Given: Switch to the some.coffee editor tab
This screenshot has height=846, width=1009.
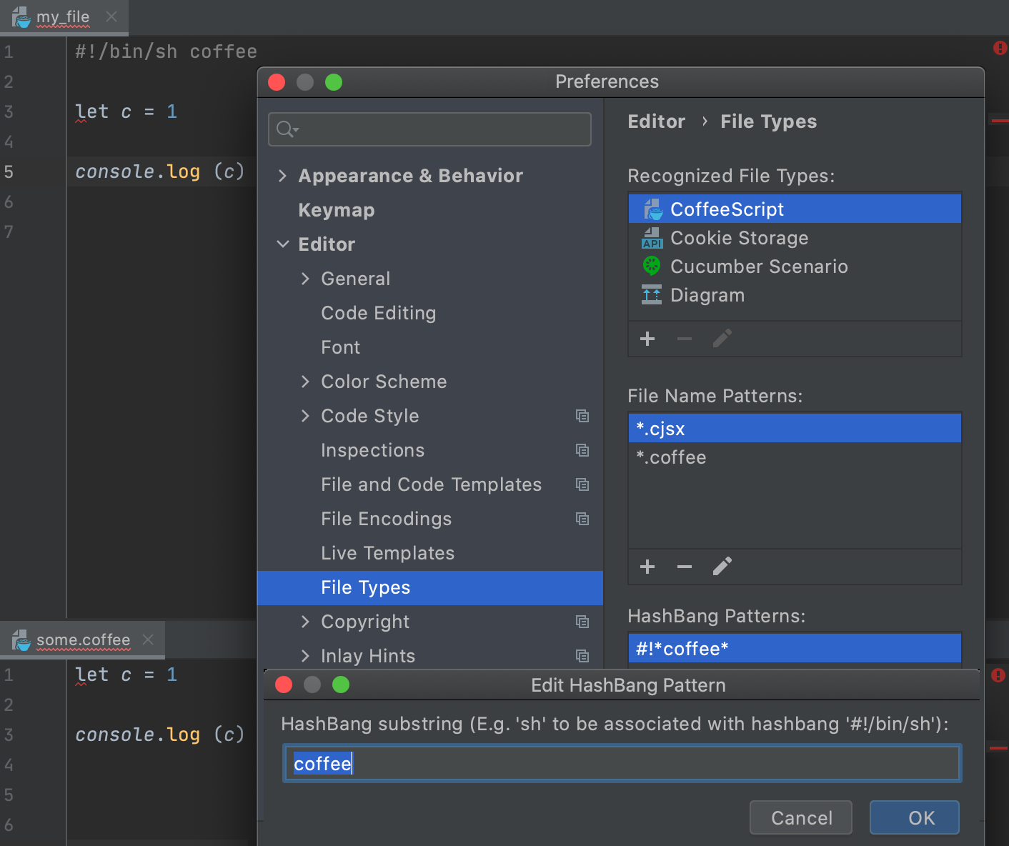Looking at the screenshot, I should pyautogui.click(x=84, y=640).
